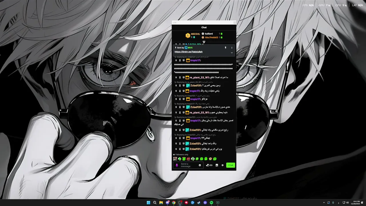366x206 pixels.
Task: Delete re_plant_33_W1's 'ما اعرف اصلا ادافع' message
Action: tap(176, 78)
